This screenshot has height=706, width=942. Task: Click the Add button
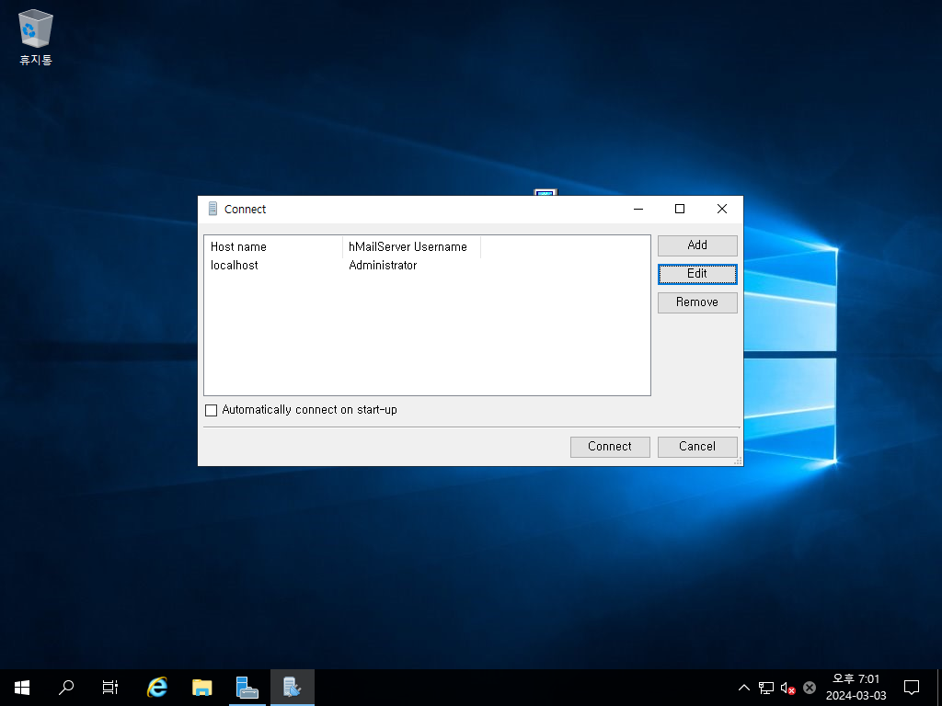point(697,245)
